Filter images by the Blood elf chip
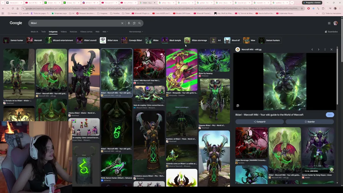 [232, 40]
